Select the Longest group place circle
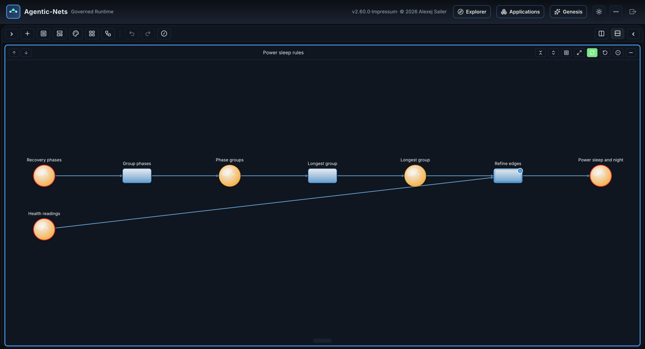The image size is (645, 349). click(415, 176)
